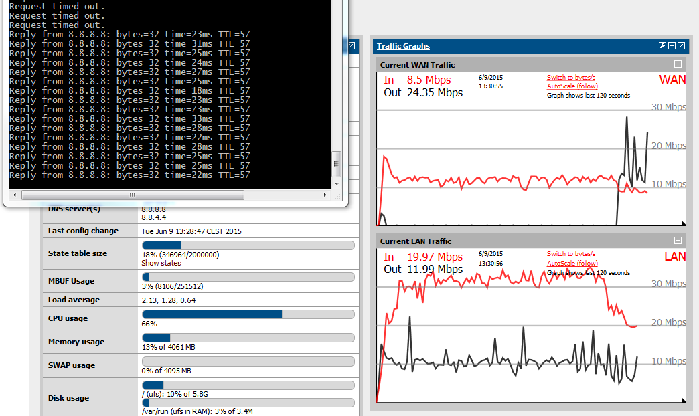Click the CPU usage progress bar
The width and height of the screenshot is (699, 416).
[248, 314]
